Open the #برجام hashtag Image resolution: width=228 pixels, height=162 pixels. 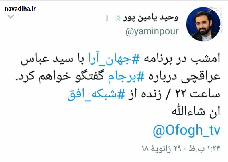126,77
